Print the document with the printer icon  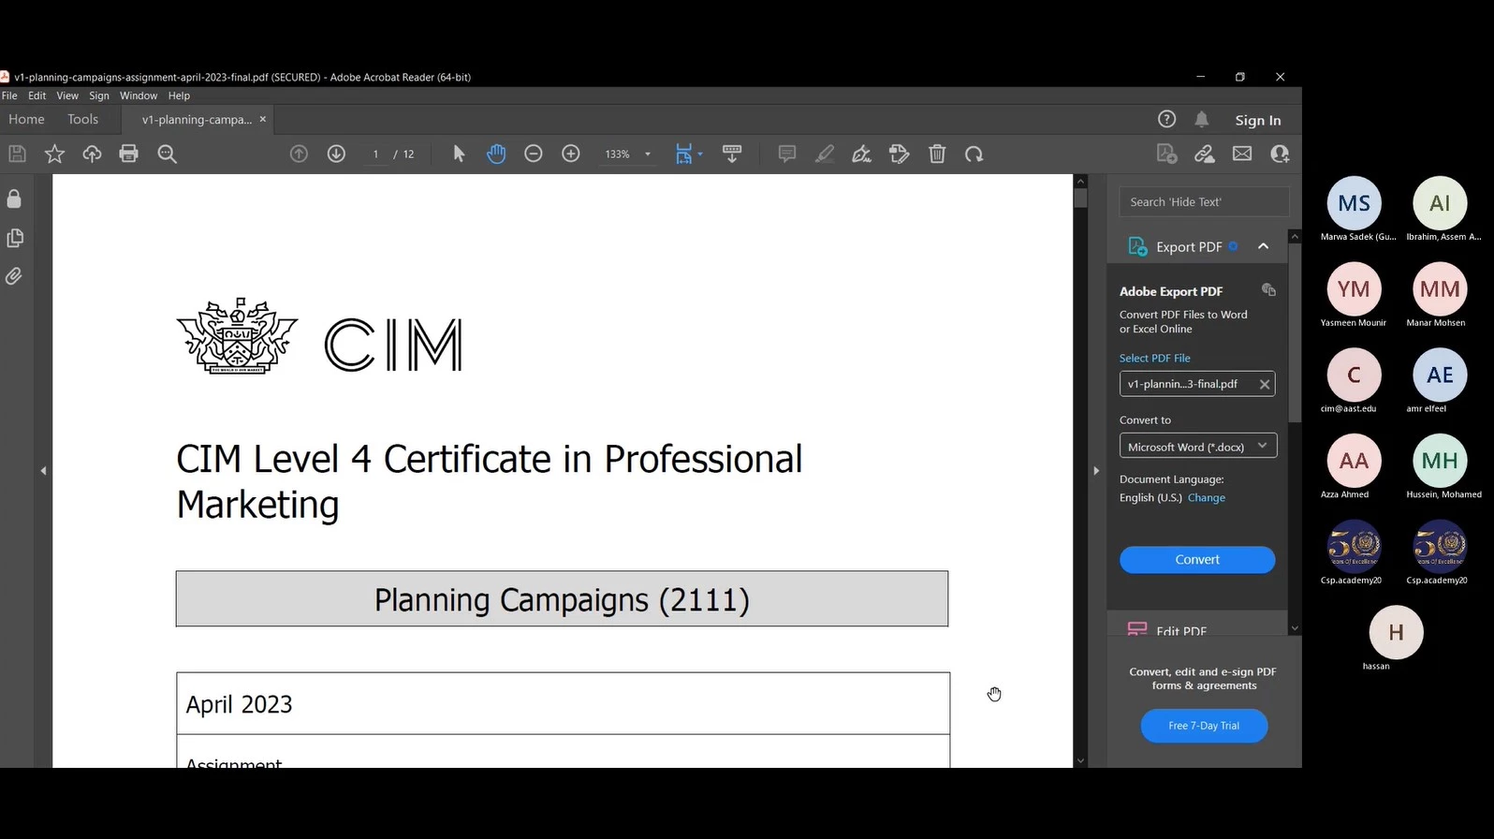point(129,154)
